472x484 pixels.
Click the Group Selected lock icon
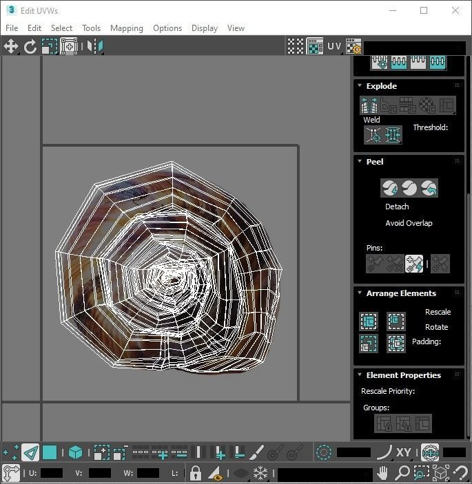point(384,423)
